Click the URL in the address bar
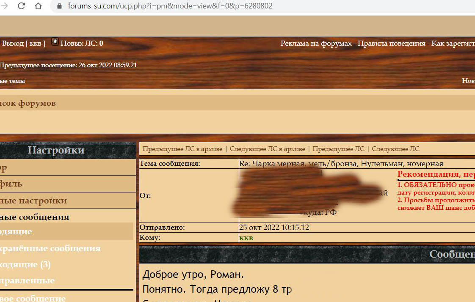 (x=170, y=6)
